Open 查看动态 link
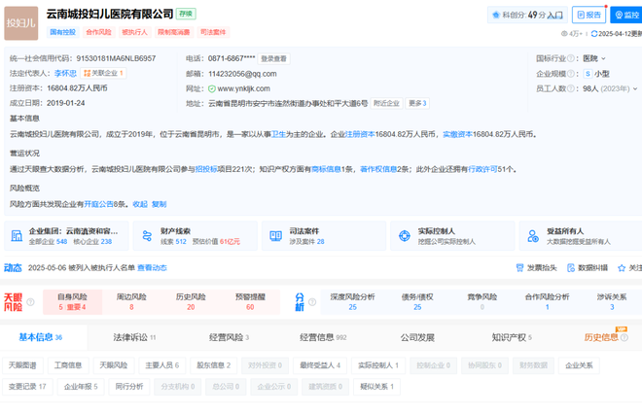Viewport: 642px width, 414px height. tap(152, 268)
